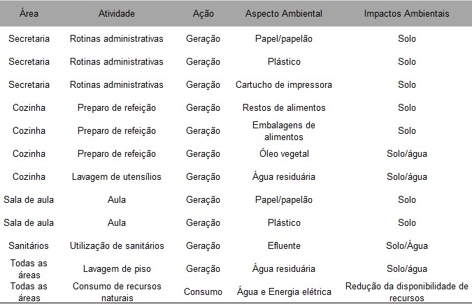Select the Impactos Ambientais header
472x304 pixels.
coord(406,13)
